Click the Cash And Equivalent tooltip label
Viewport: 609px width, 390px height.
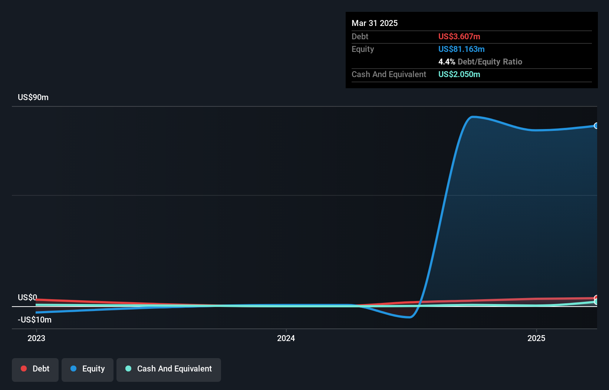(x=389, y=74)
